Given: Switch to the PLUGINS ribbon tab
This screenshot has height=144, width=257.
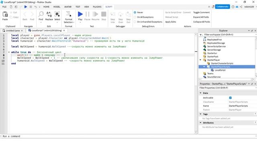Looking at the screenshot, I should (x=97, y=7).
